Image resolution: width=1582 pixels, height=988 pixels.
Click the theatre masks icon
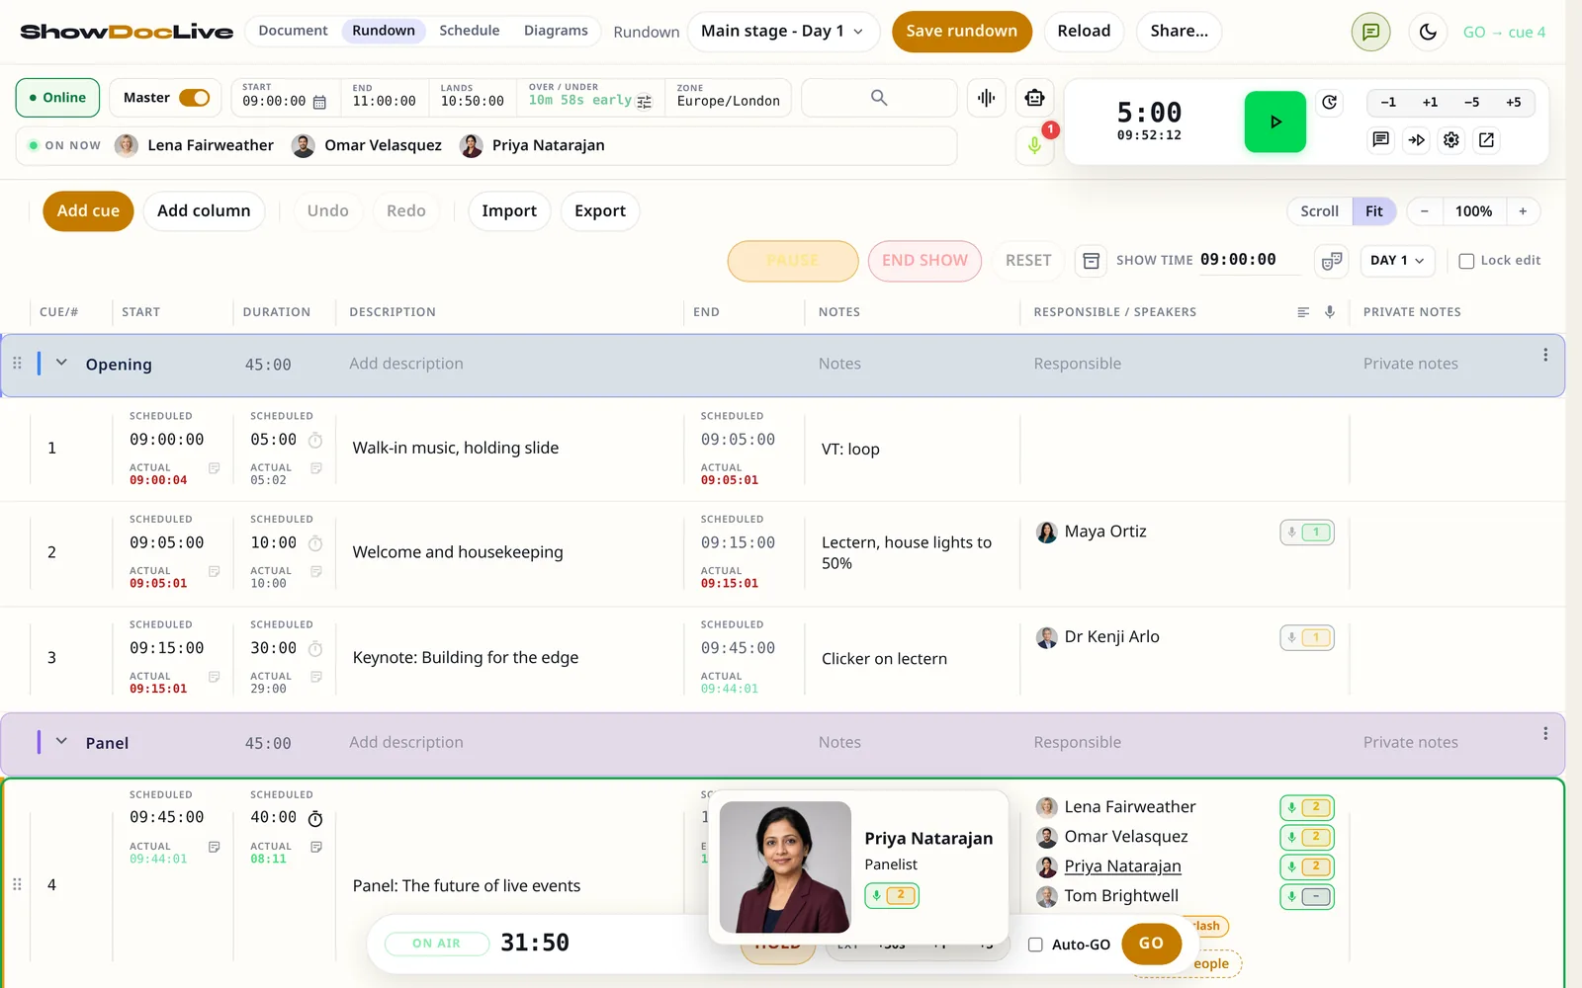point(1332,261)
